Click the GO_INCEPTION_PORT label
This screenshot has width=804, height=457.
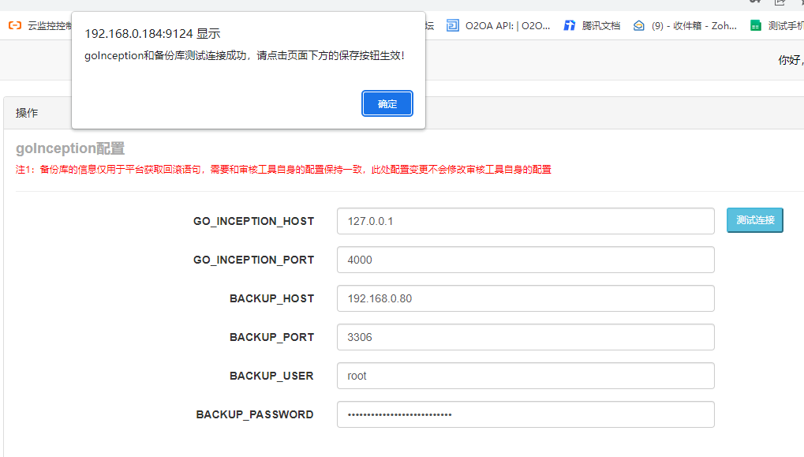click(253, 260)
